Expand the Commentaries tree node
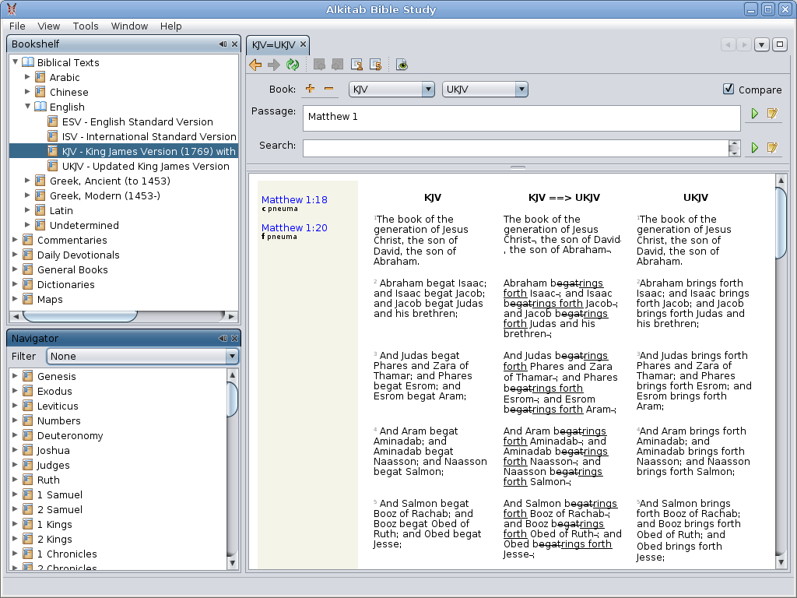Image resolution: width=797 pixels, height=598 pixels. click(15, 240)
